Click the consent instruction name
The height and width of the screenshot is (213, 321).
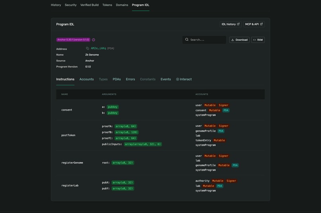coord(67,110)
